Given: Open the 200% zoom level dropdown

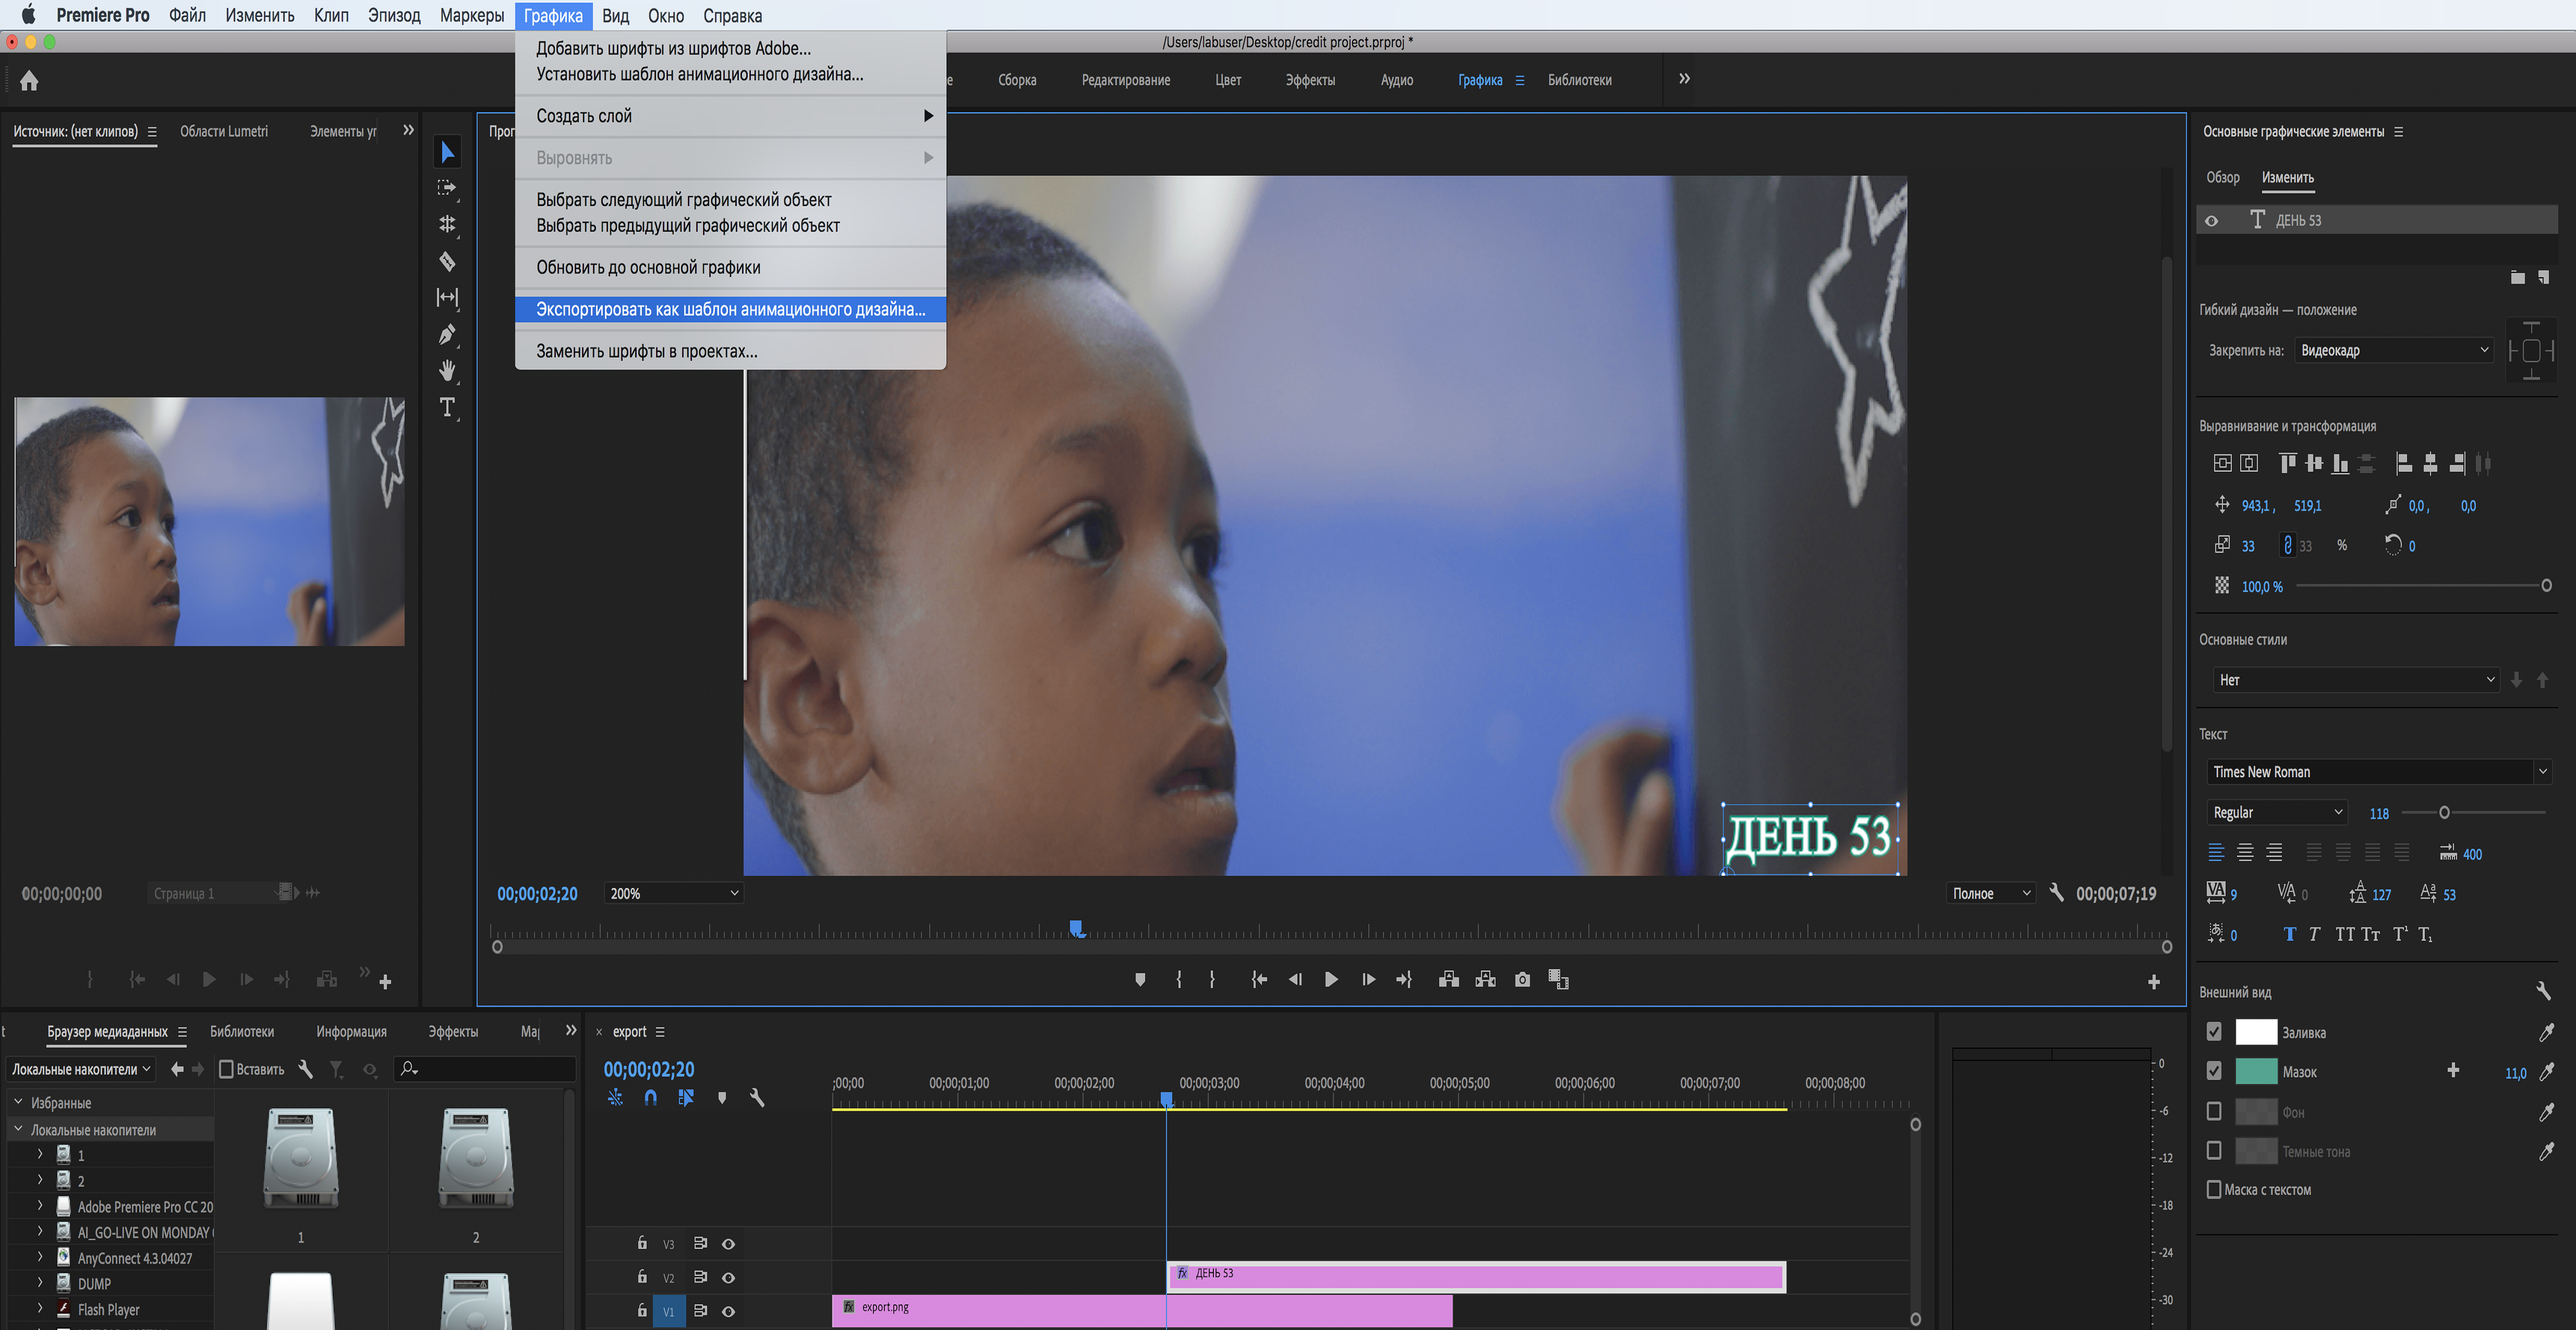Looking at the screenshot, I should point(673,893).
